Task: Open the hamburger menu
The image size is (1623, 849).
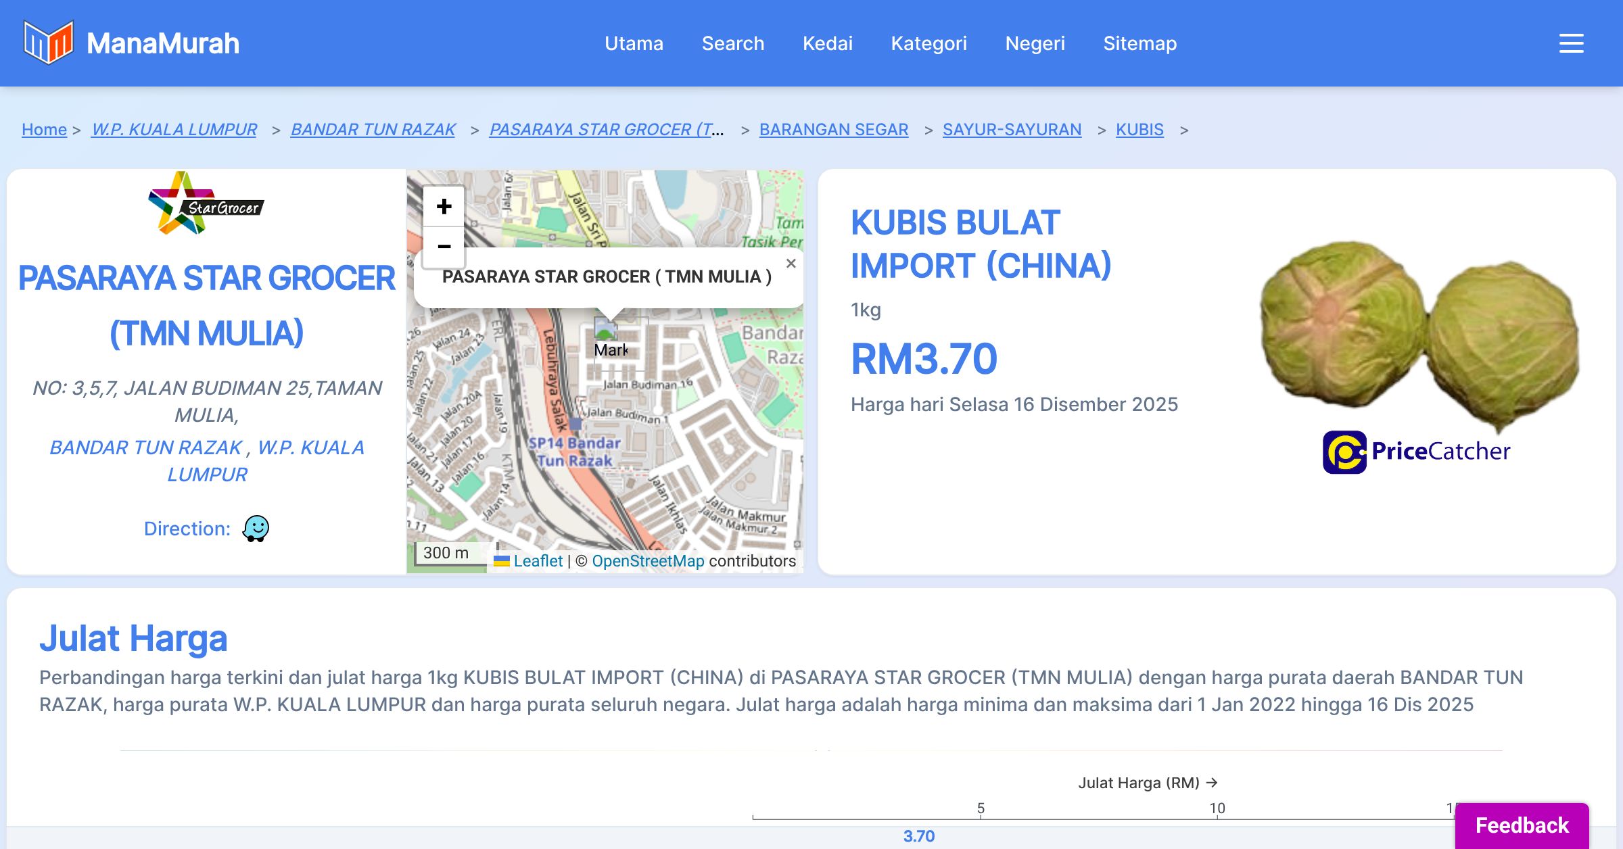Action: tap(1571, 43)
